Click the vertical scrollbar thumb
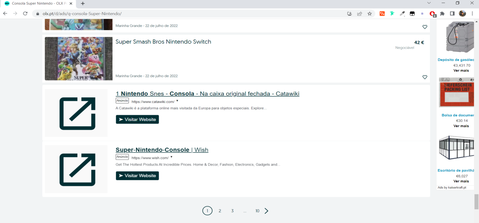The image size is (479, 223). click(x=476, y=202)
